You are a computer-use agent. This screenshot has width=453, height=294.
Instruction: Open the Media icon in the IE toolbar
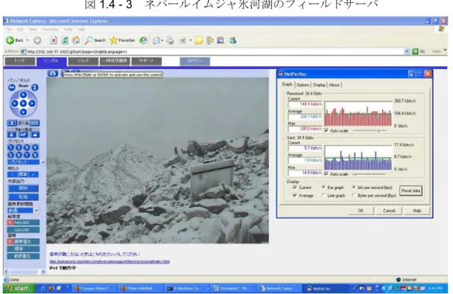(143, 40)
